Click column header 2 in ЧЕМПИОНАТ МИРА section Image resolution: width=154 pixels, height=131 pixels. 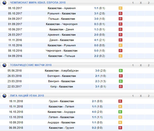(149, 3)
